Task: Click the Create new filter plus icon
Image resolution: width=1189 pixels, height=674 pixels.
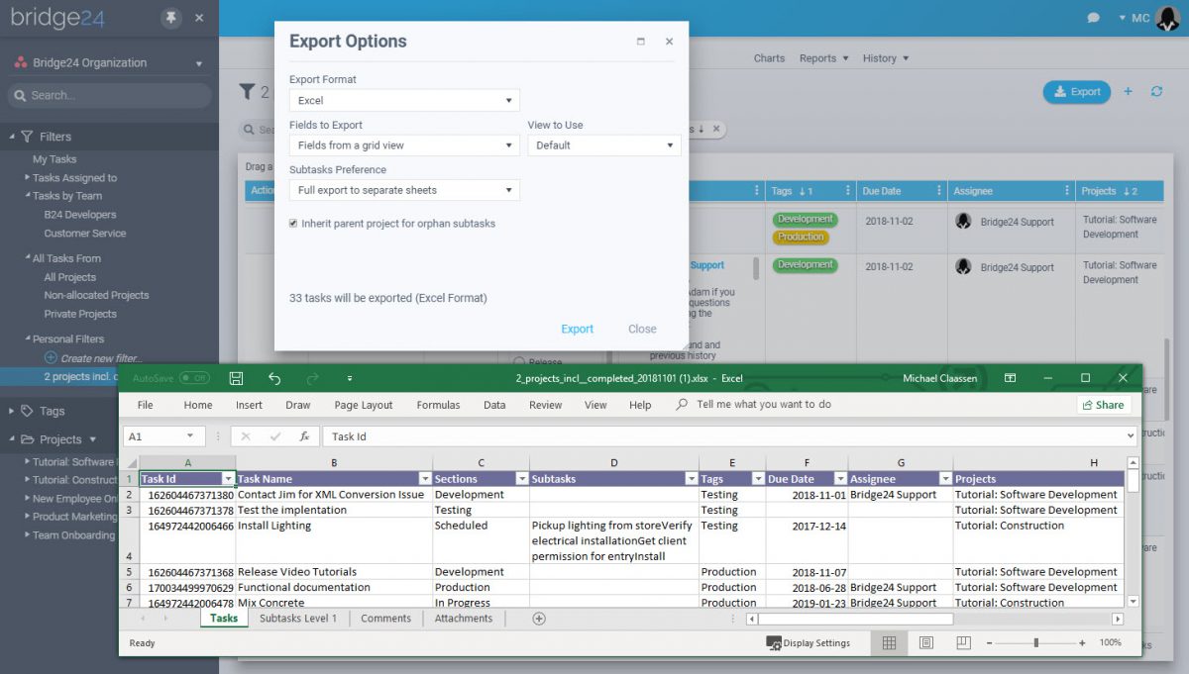Action: click(52, 357)
